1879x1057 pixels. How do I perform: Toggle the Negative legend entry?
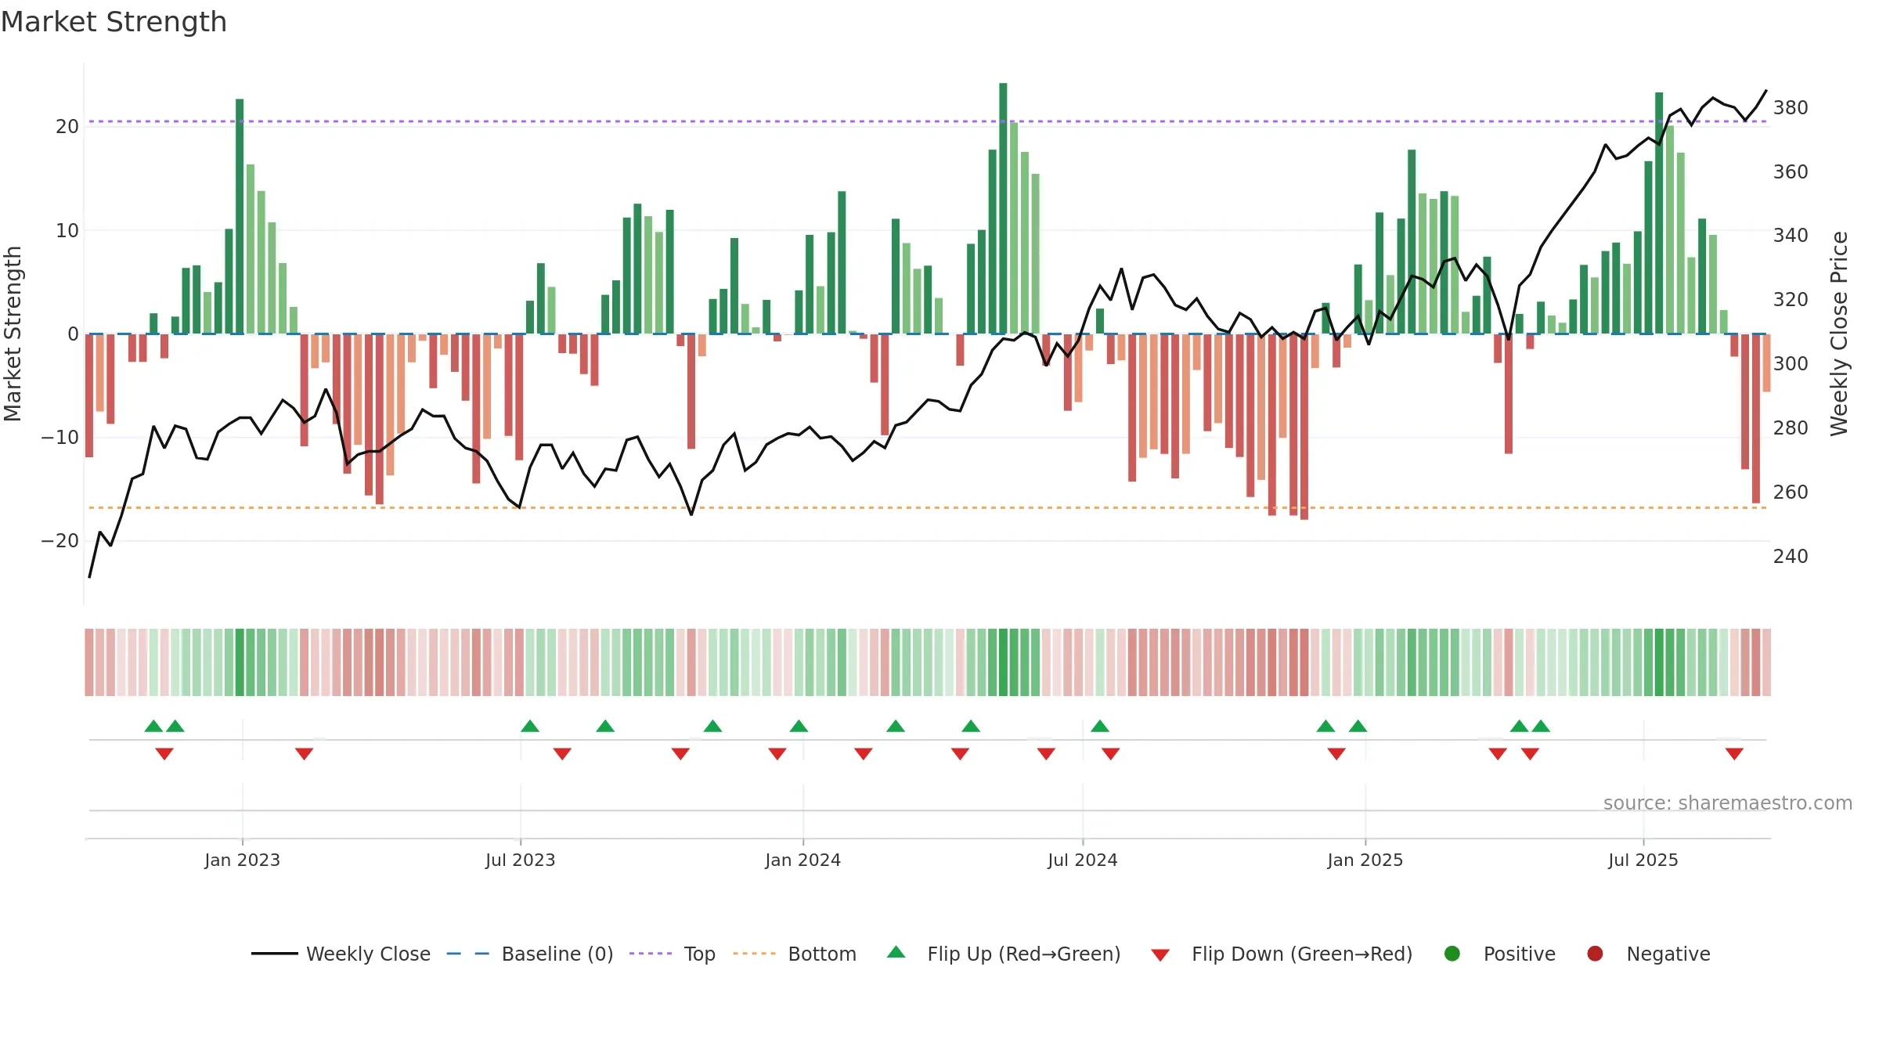coord(1648,954)
